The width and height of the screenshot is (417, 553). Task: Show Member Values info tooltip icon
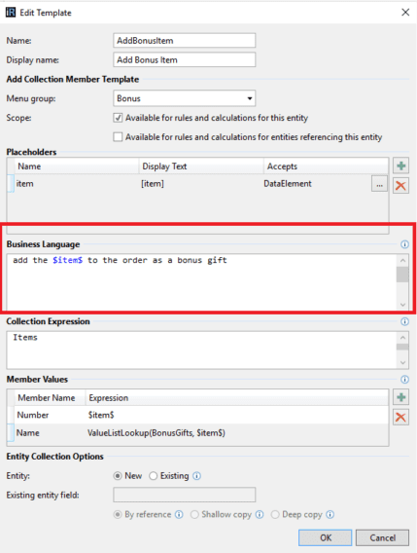coord(404,379)
